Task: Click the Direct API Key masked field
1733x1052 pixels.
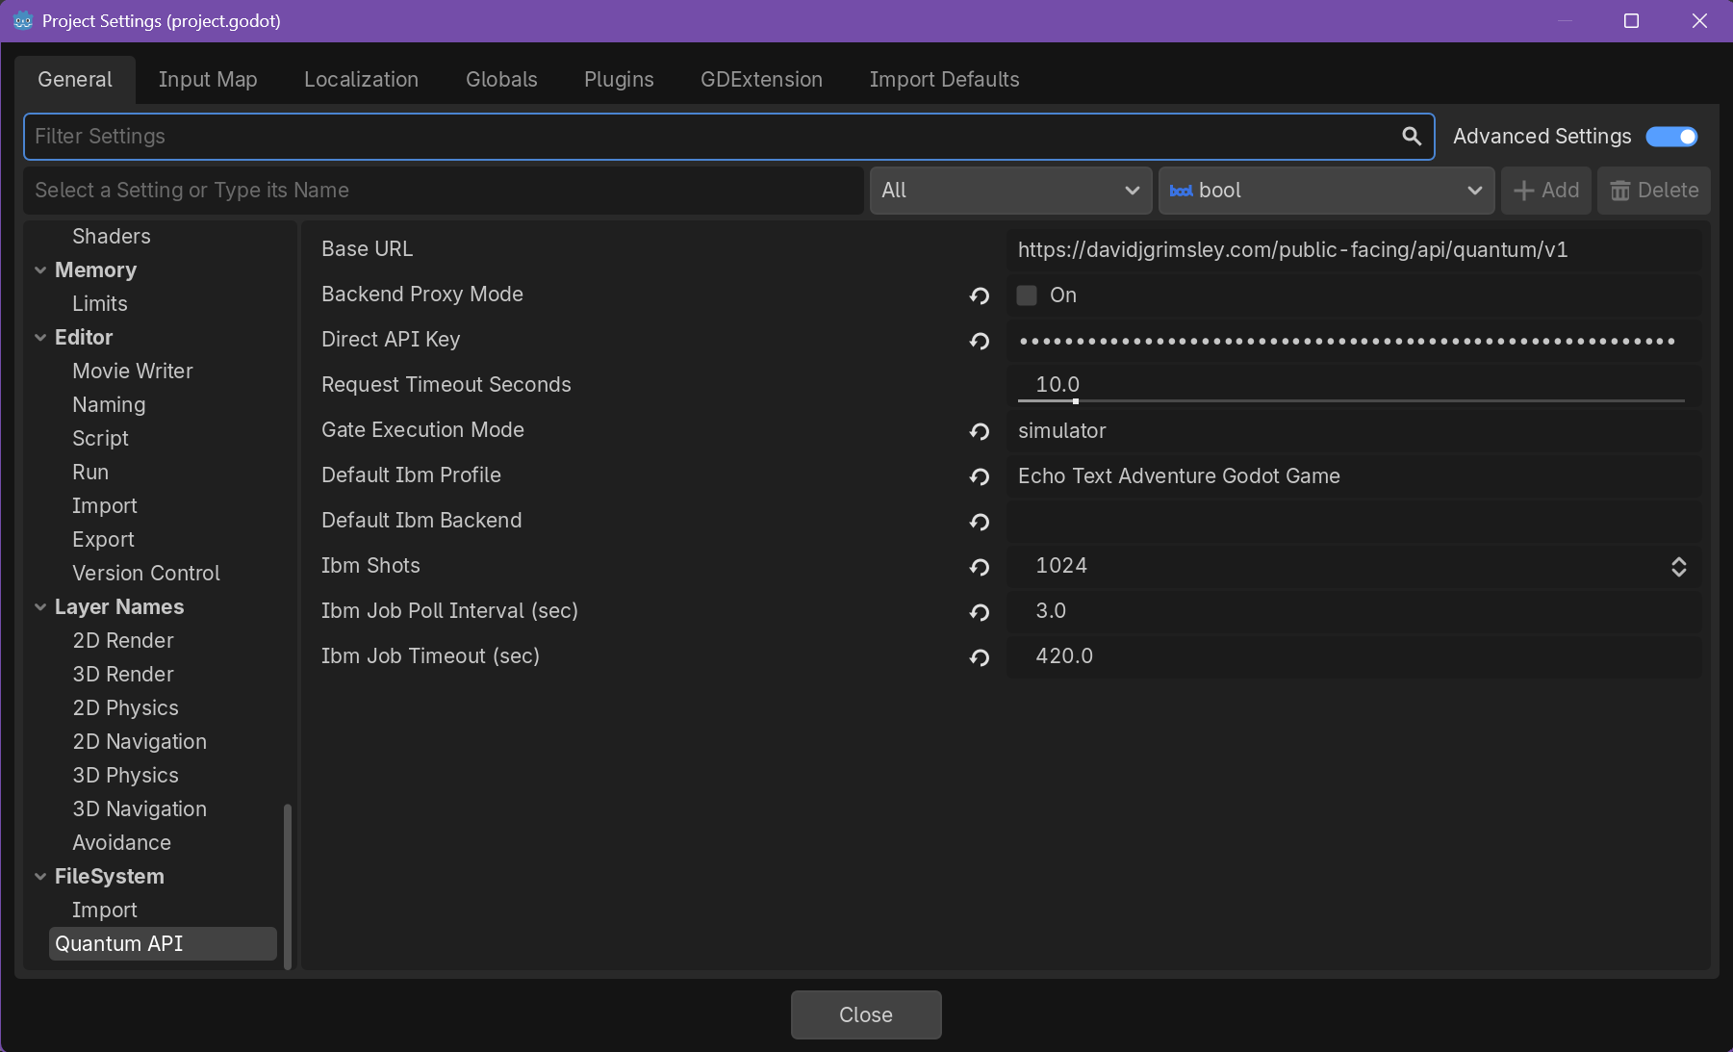Action: 1354,341
